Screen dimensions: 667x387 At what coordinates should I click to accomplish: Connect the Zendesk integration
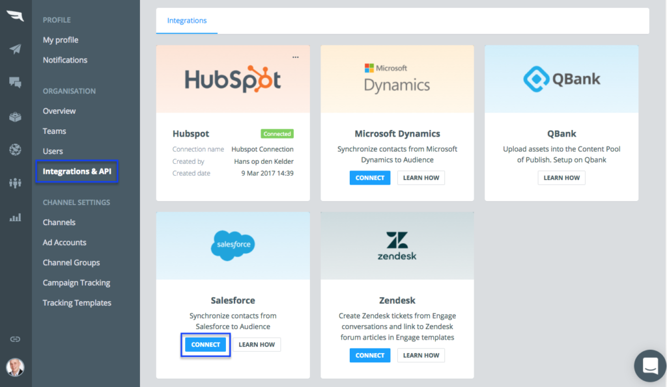point(370,355)
